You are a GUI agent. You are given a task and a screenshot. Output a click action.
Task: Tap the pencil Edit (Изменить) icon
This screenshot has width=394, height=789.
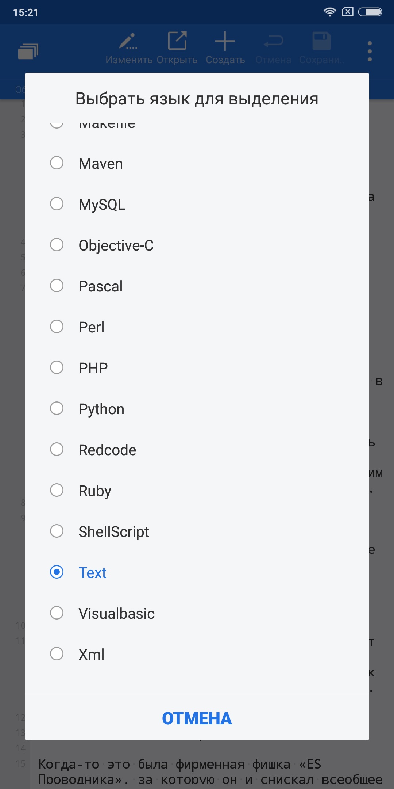128,42
